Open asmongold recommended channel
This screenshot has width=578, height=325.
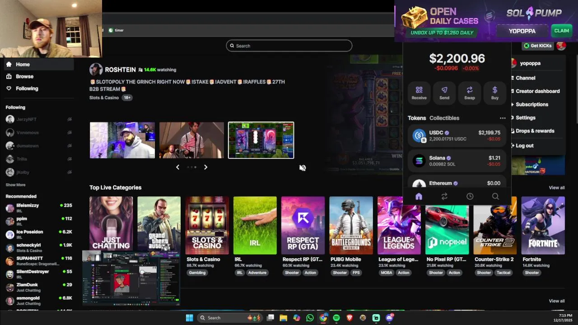tap(38, 301)
